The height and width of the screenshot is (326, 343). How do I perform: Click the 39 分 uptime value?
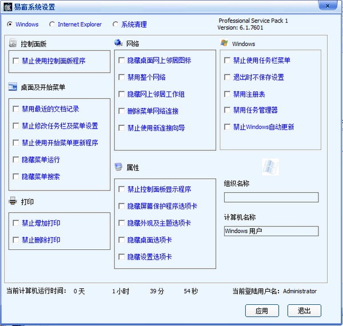pyautogui.click(x=157, y=291)
